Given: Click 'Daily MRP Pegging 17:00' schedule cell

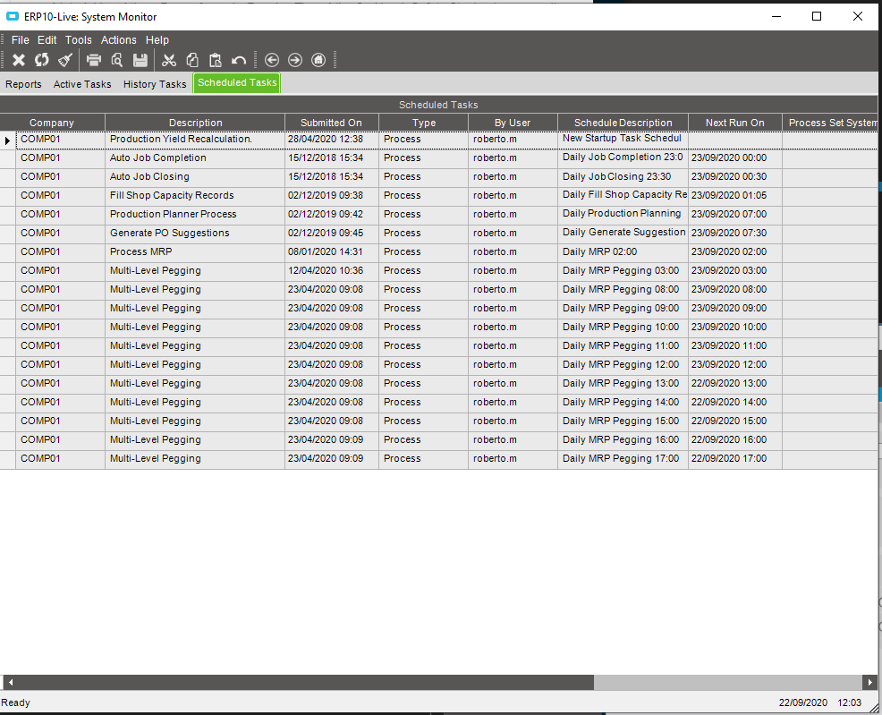Looking at the screenshot, I should tap(623, 458).
